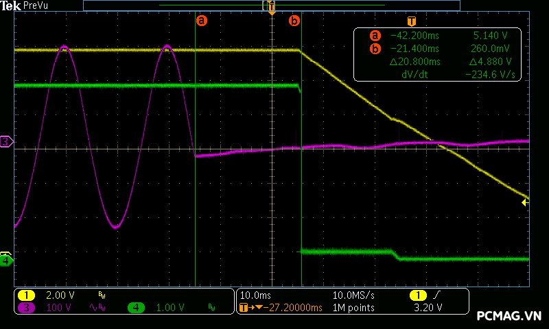Click the cursor a badge in readout box
The width and height of the screenshot is (549, 329).
[375, 36]
